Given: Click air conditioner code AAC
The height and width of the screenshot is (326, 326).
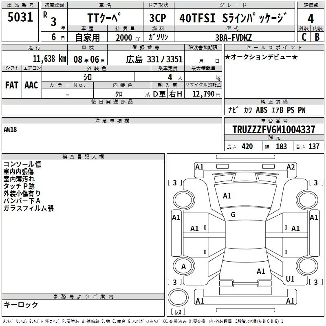Looking at the screenshot, I should (31, 85).
